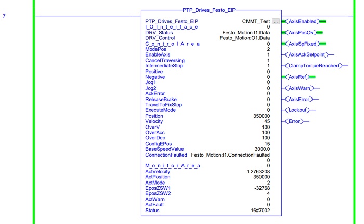
Task: Click the ActVelocity value 1.2763208
Action: coord(258,172)
